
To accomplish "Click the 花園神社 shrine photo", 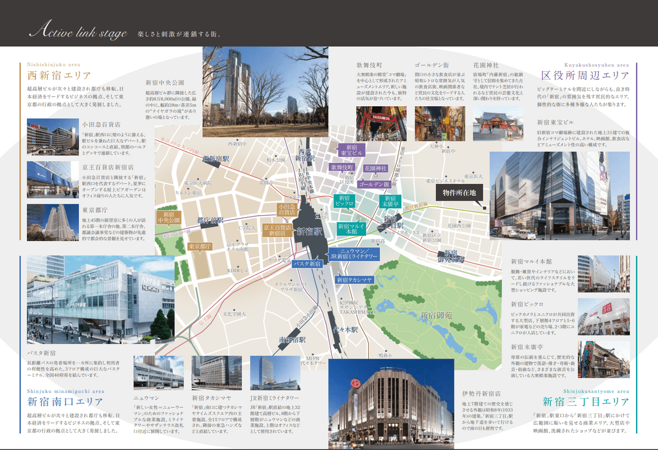I will 494,116.
